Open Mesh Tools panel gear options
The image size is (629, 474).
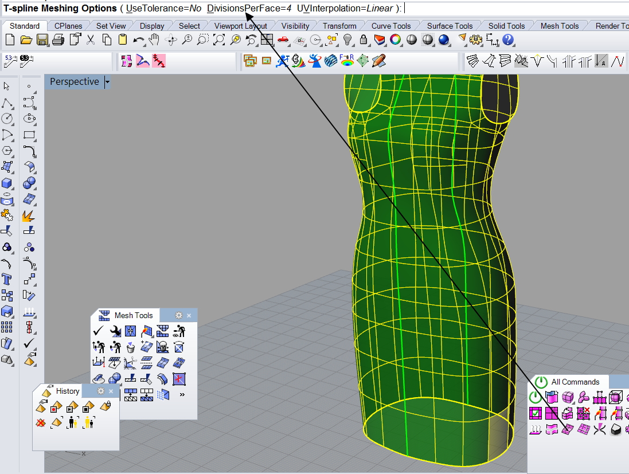click(x=179, y=315)
